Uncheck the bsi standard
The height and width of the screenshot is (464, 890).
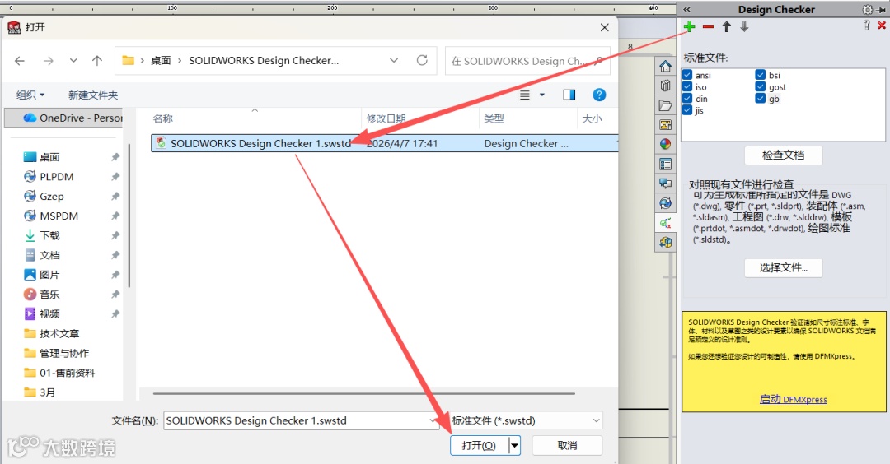coord(761,75)
